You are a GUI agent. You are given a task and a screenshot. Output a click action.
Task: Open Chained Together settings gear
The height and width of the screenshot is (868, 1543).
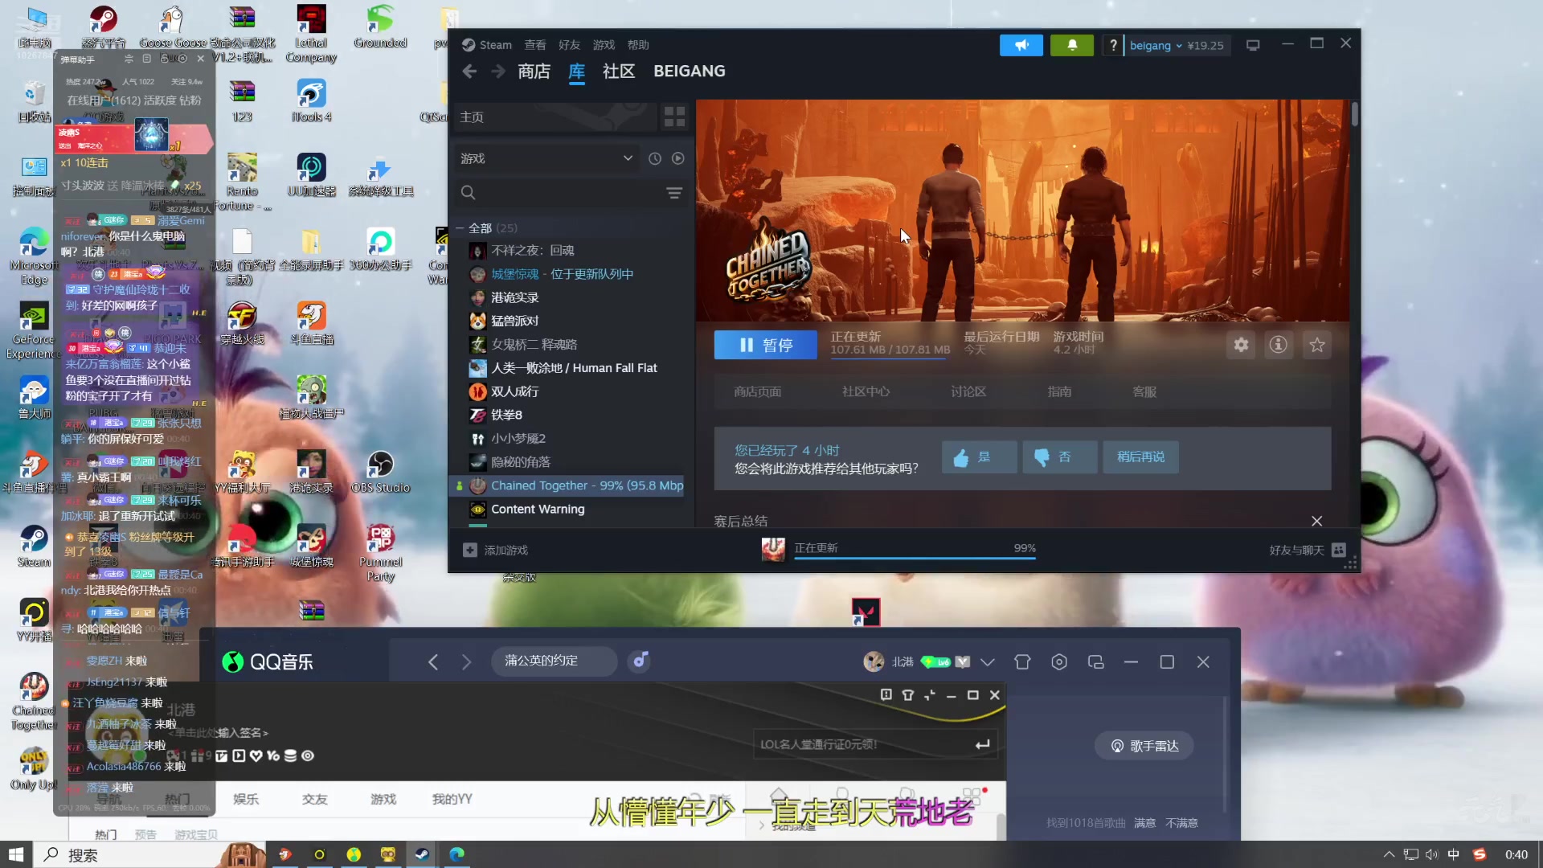click(1241, 345)
